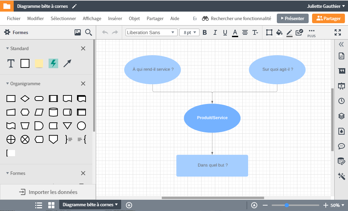Open the comments panel icon
Viewport: 348px width, 211px height.
[x=341, y=146]
